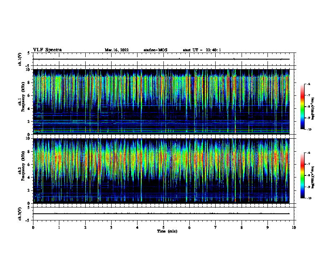Click the "ch.1(V)" waveform axis label

tap(20, 59)
